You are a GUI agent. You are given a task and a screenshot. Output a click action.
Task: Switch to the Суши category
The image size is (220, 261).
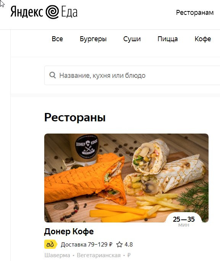coord(132,39)
